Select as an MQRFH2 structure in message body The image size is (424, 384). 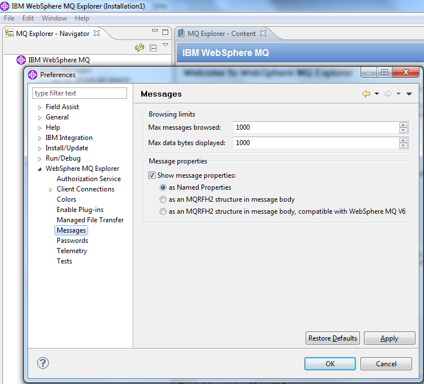pos(163,199)
